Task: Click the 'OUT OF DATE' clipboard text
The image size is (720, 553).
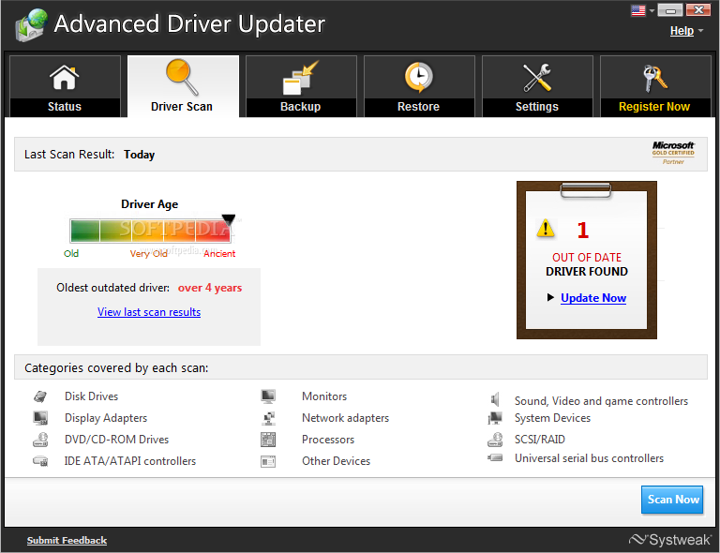Action: tap(586, 257)
